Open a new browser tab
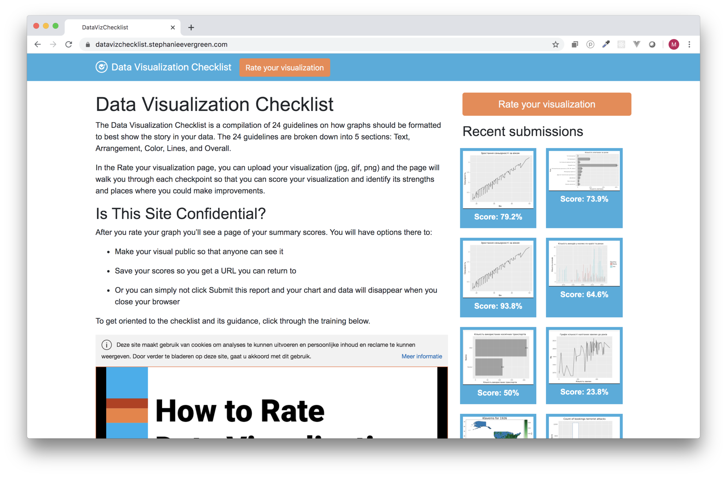This screenshot has height=477, width=727. (x=191, y=28)
